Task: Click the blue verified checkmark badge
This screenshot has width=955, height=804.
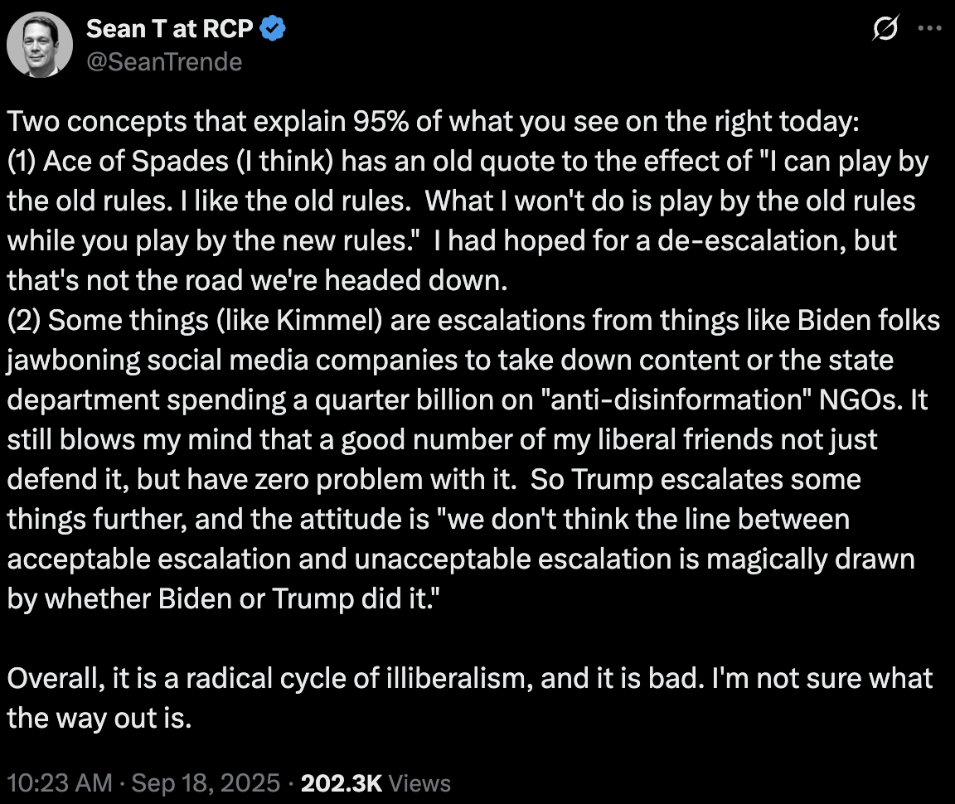Action: [274, 30]
